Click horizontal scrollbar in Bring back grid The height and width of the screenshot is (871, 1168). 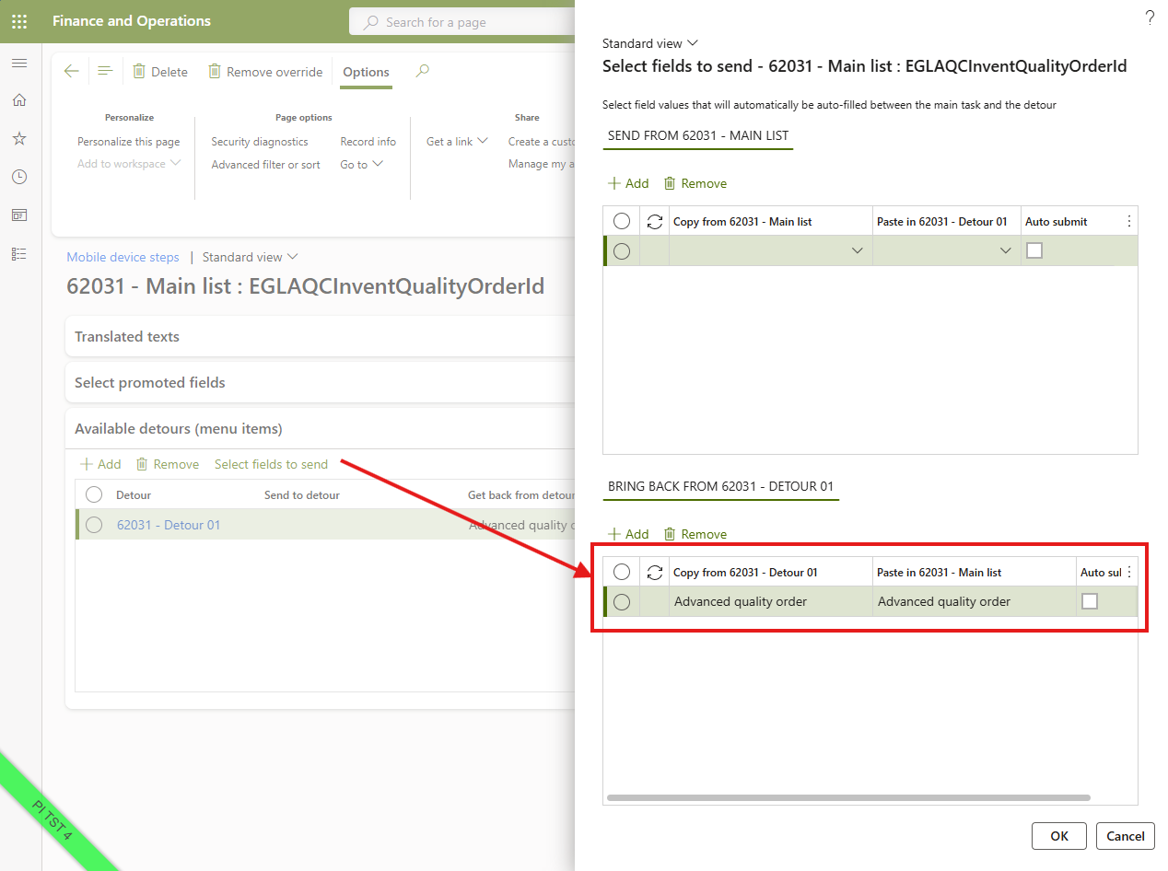[848, 798]
